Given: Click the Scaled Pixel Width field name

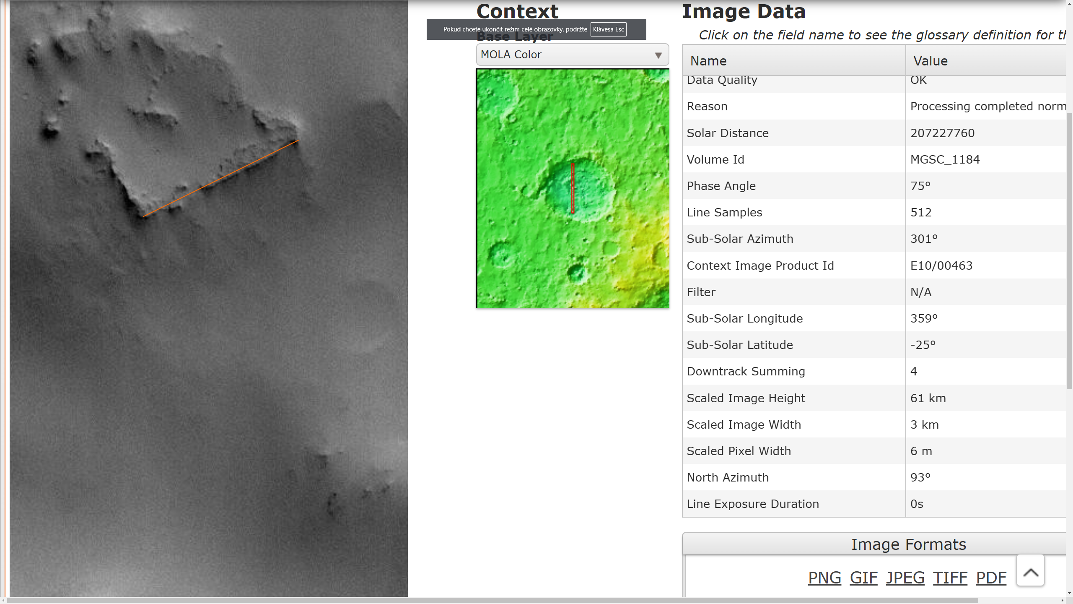Looking at the screenshot, I should [x=739, y=451].
